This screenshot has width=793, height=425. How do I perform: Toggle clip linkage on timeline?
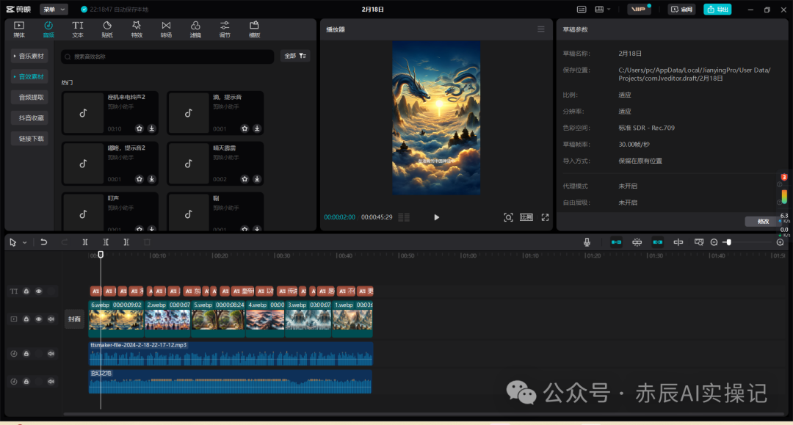[657, 242]
